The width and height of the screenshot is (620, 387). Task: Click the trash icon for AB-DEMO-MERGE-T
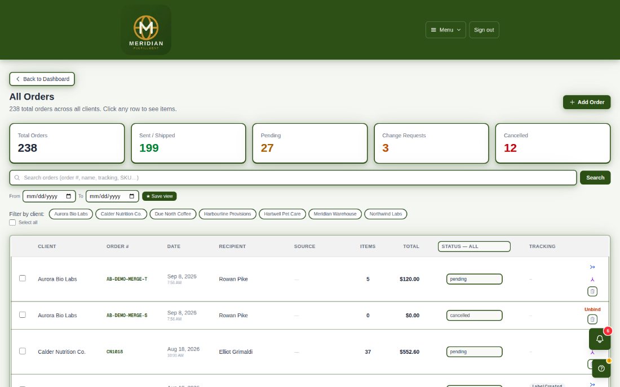pyautogui.click(x=592, y=291)
